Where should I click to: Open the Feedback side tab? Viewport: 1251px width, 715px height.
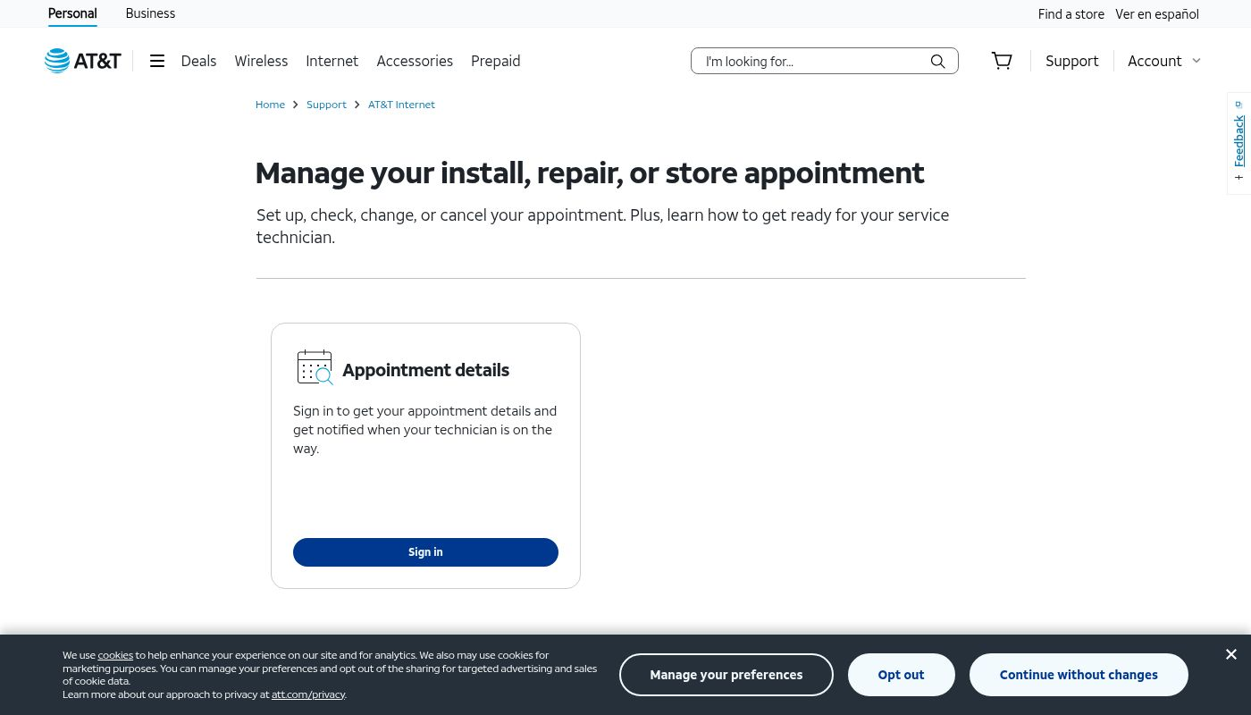pyautogui.click(x=1238, y=143)
